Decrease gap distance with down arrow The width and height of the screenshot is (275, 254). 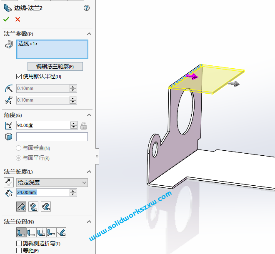coord(73,102)
